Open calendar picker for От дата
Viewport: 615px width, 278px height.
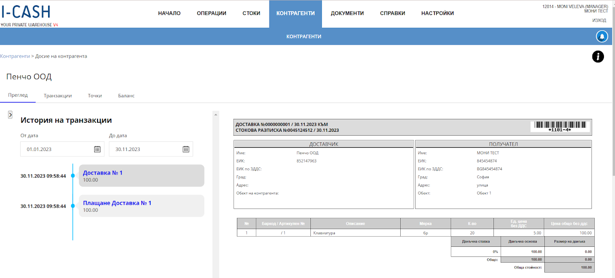point(97,149)
